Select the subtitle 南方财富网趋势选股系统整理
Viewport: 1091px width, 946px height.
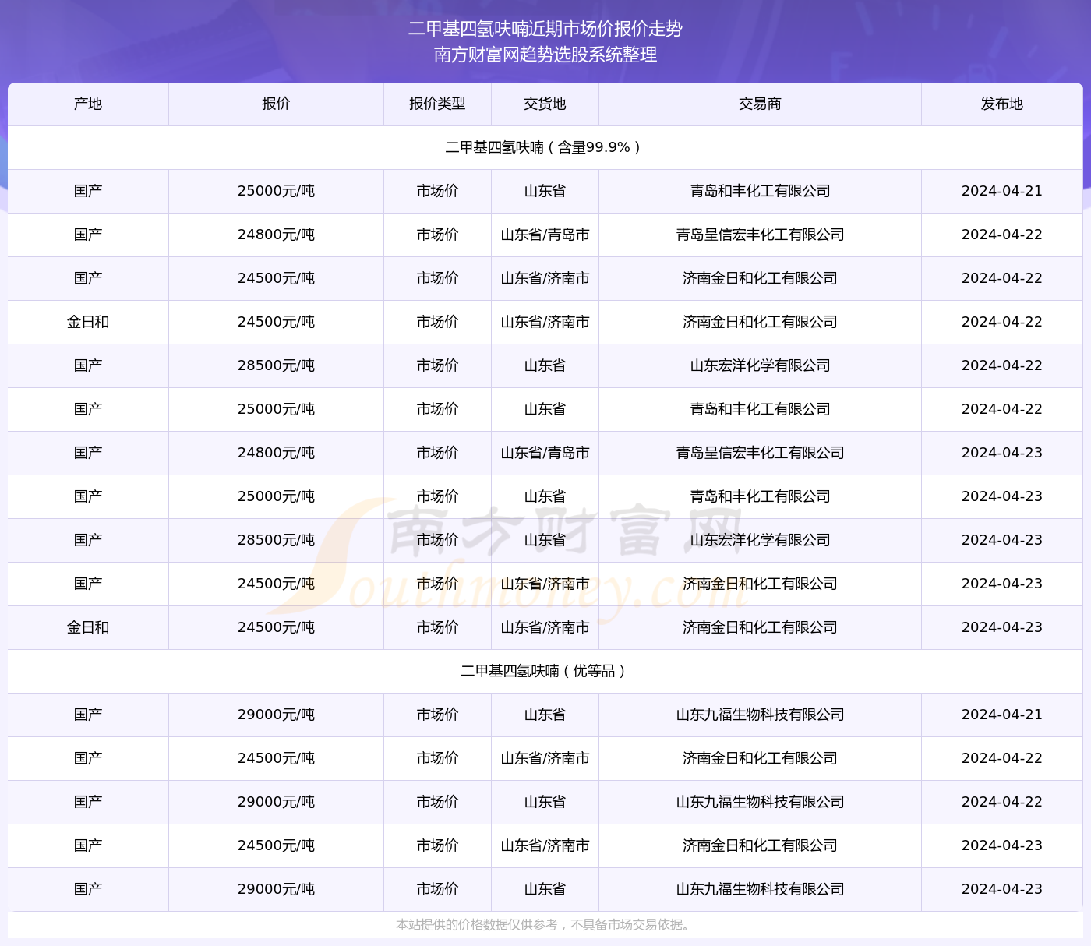click(545, 55)
